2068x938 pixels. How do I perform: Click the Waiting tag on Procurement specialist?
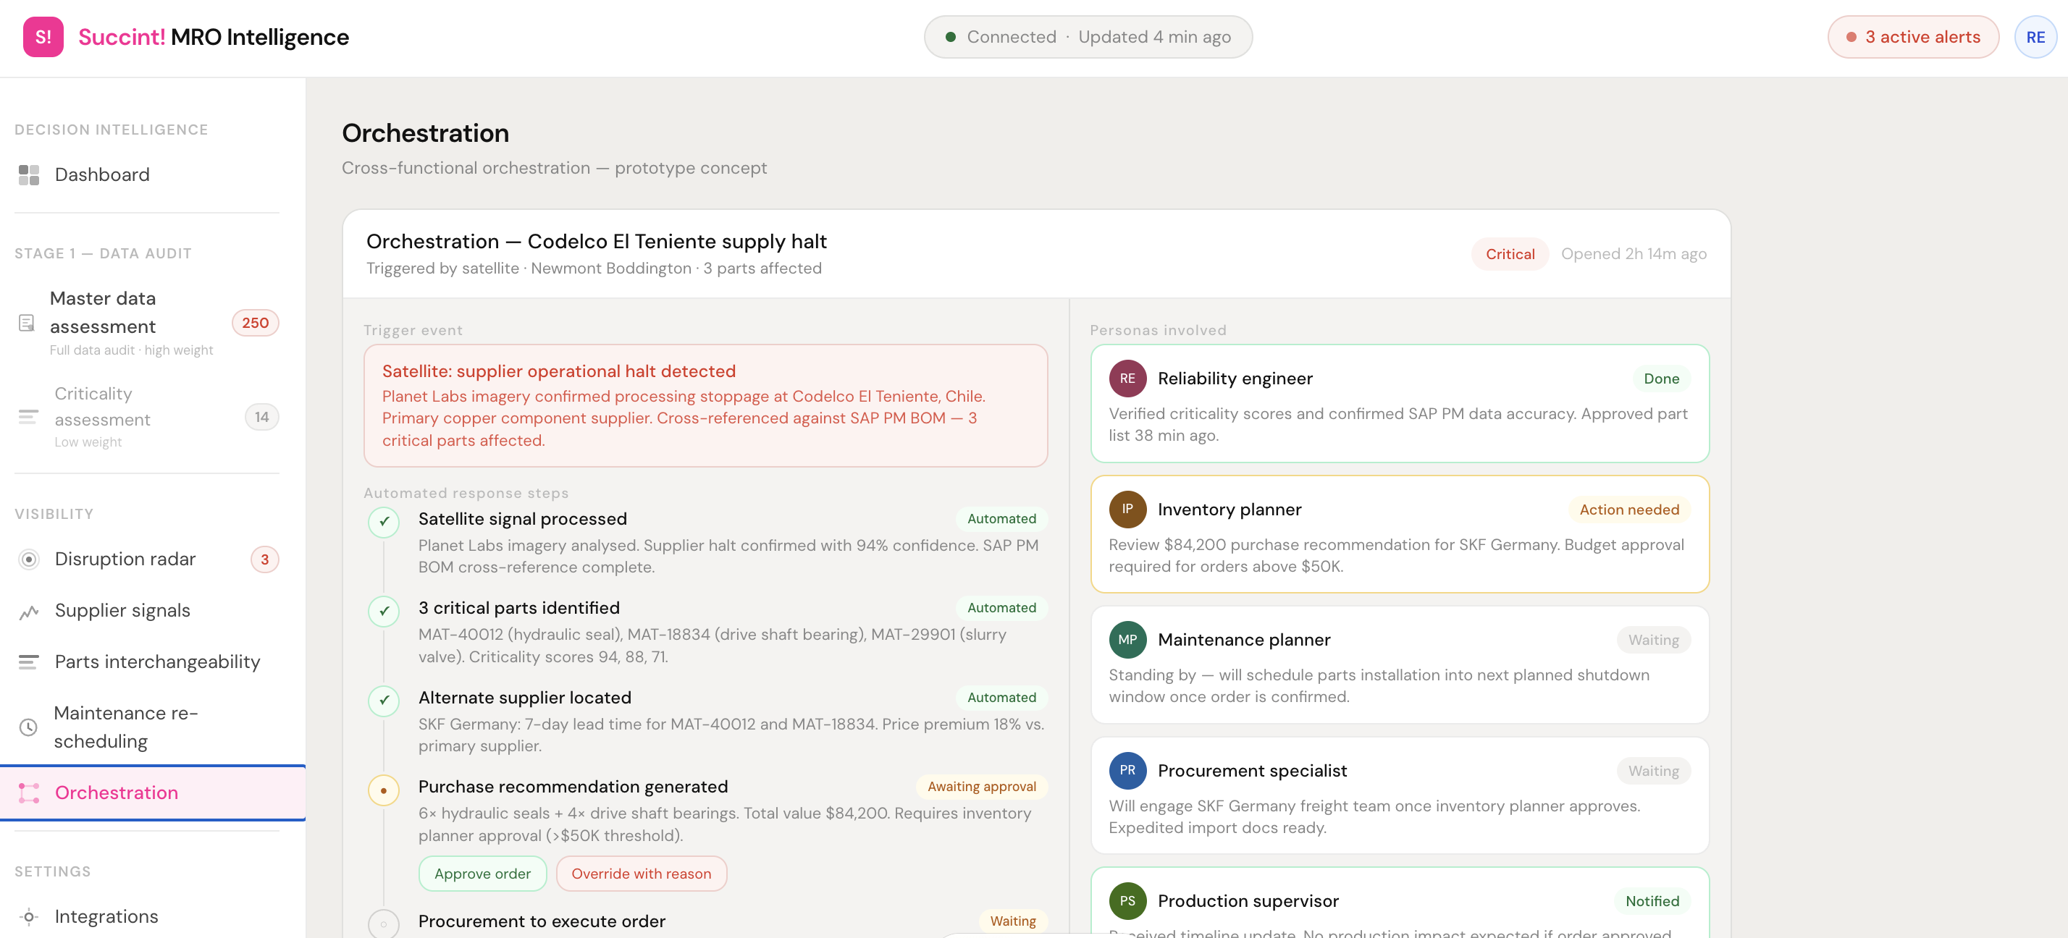(1653, 771)
